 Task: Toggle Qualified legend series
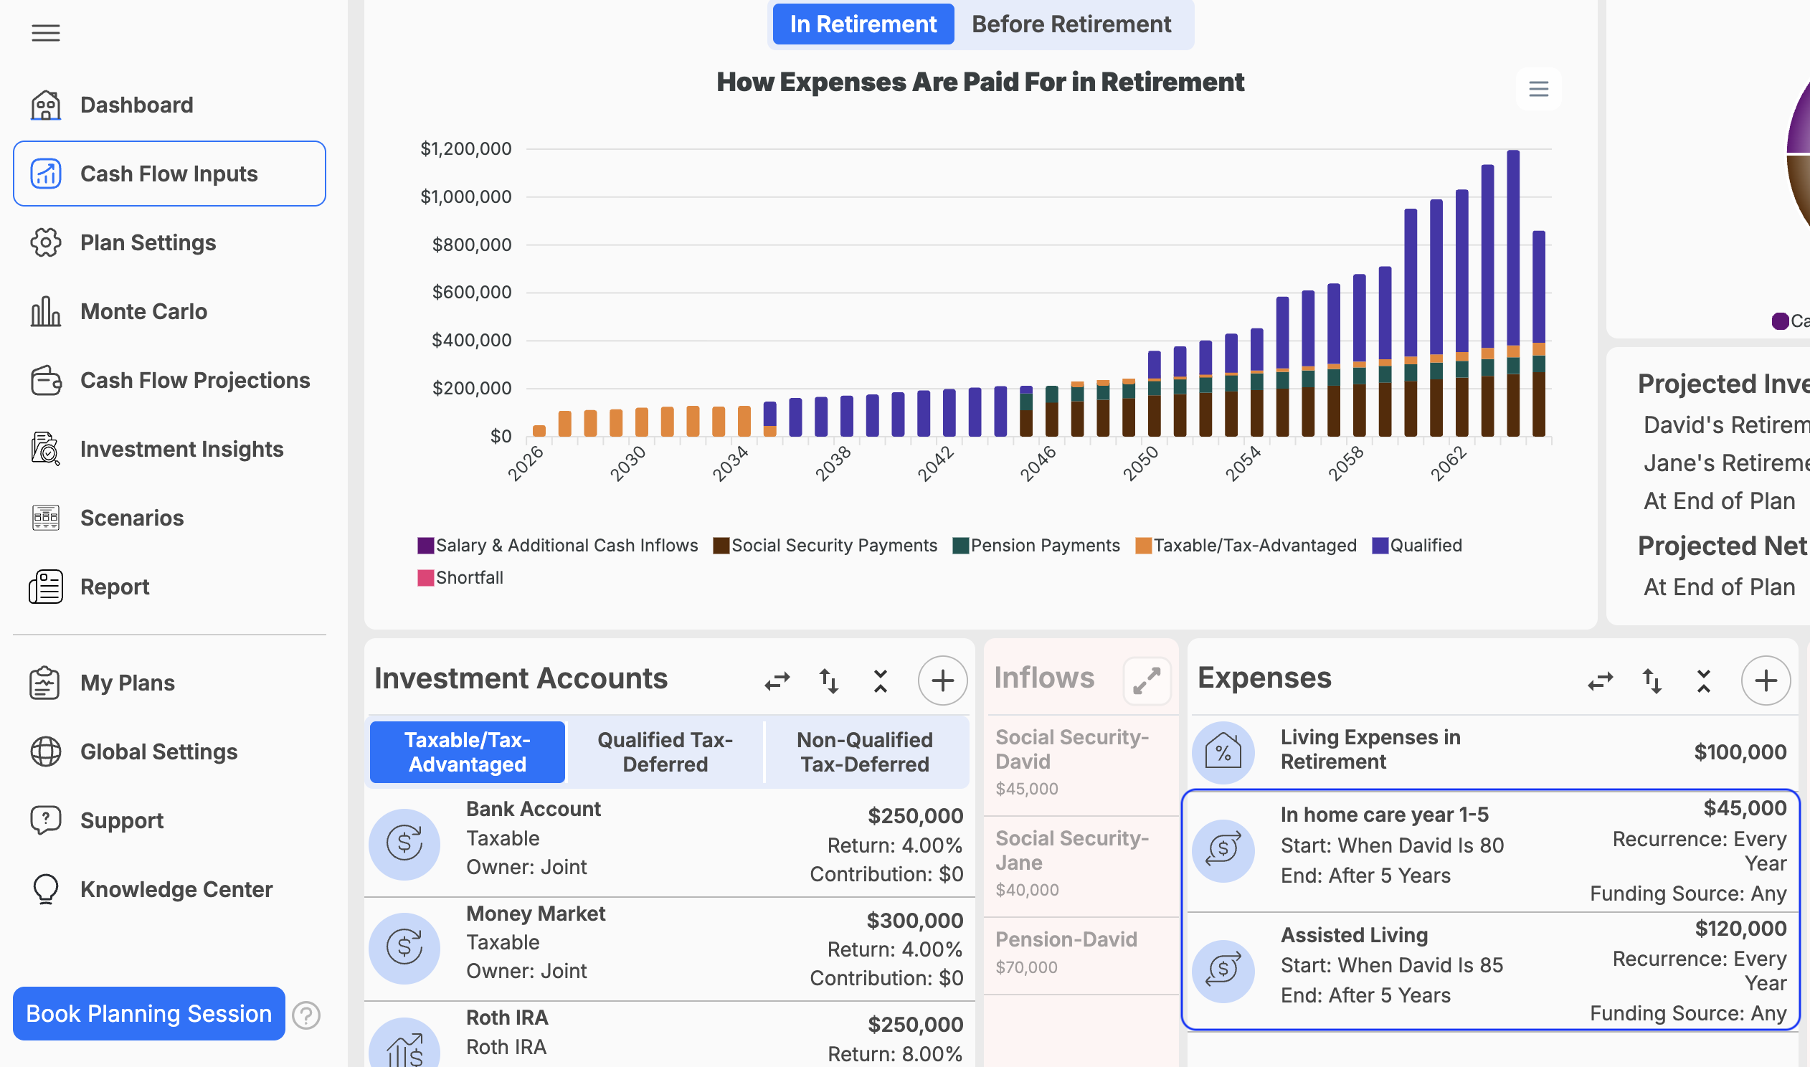[1416, 546]
